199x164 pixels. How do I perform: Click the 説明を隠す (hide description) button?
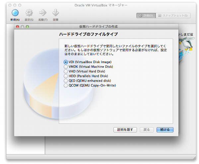(125, 130)
